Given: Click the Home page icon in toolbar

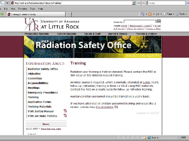Looking at the screenshot, I should point(143,14).
